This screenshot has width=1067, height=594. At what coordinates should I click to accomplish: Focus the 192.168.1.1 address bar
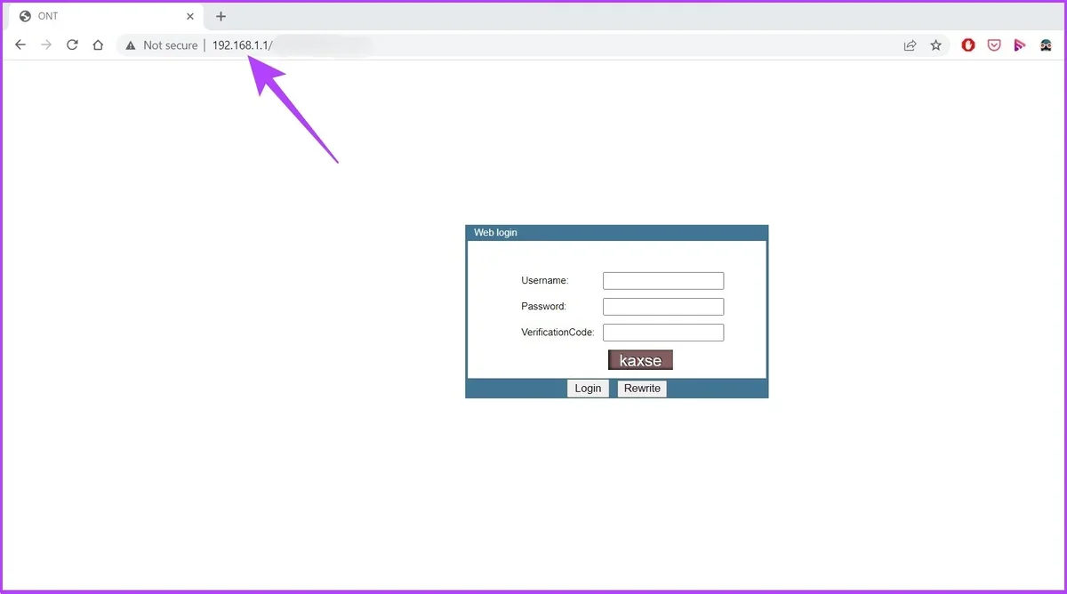(x=533, y=45)
